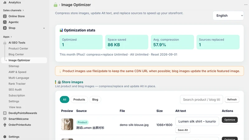Click the DevdiyPointsRewards app icon
The width and height of the screenshot is (249, 140).
(5, 113)
